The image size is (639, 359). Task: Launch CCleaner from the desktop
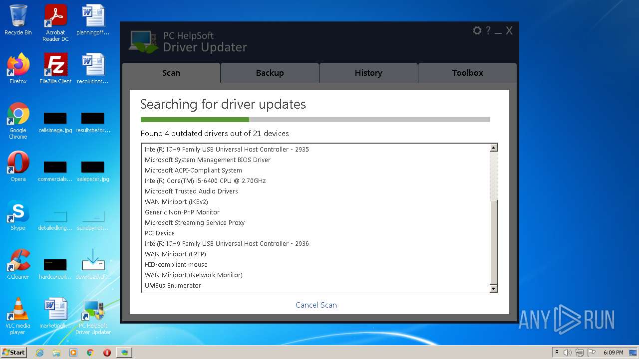coord(18,264)
